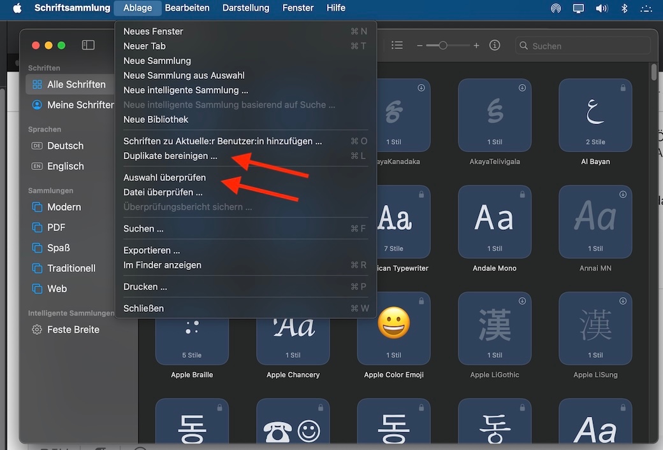Choose Duplikate bereinigen menu entry

[170, 156]
